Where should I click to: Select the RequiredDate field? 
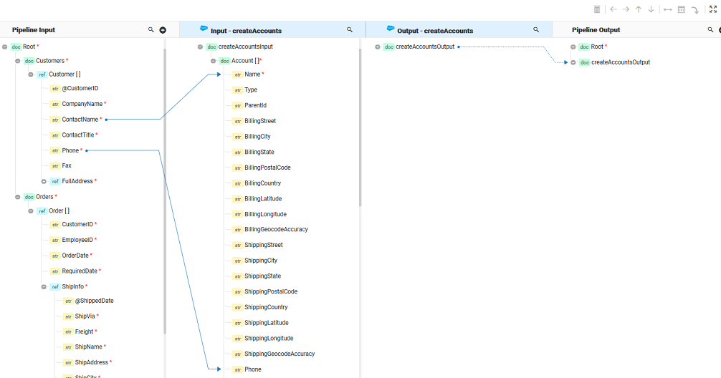click(x=80, y=271)
